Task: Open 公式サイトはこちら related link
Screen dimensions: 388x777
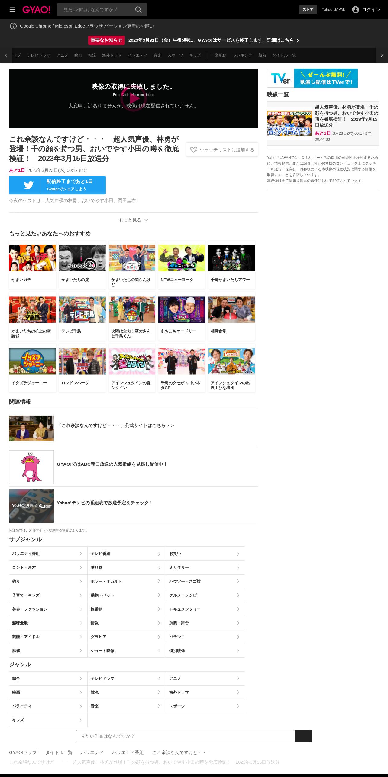Action: [115, 425]
